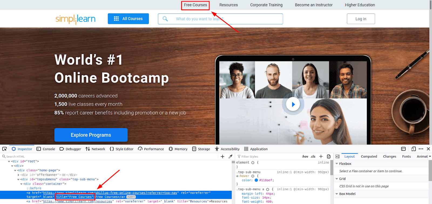The height and width of the screenshot is (204, 432).
Task: Open the Computed styles tab
Action: (369, 156)
